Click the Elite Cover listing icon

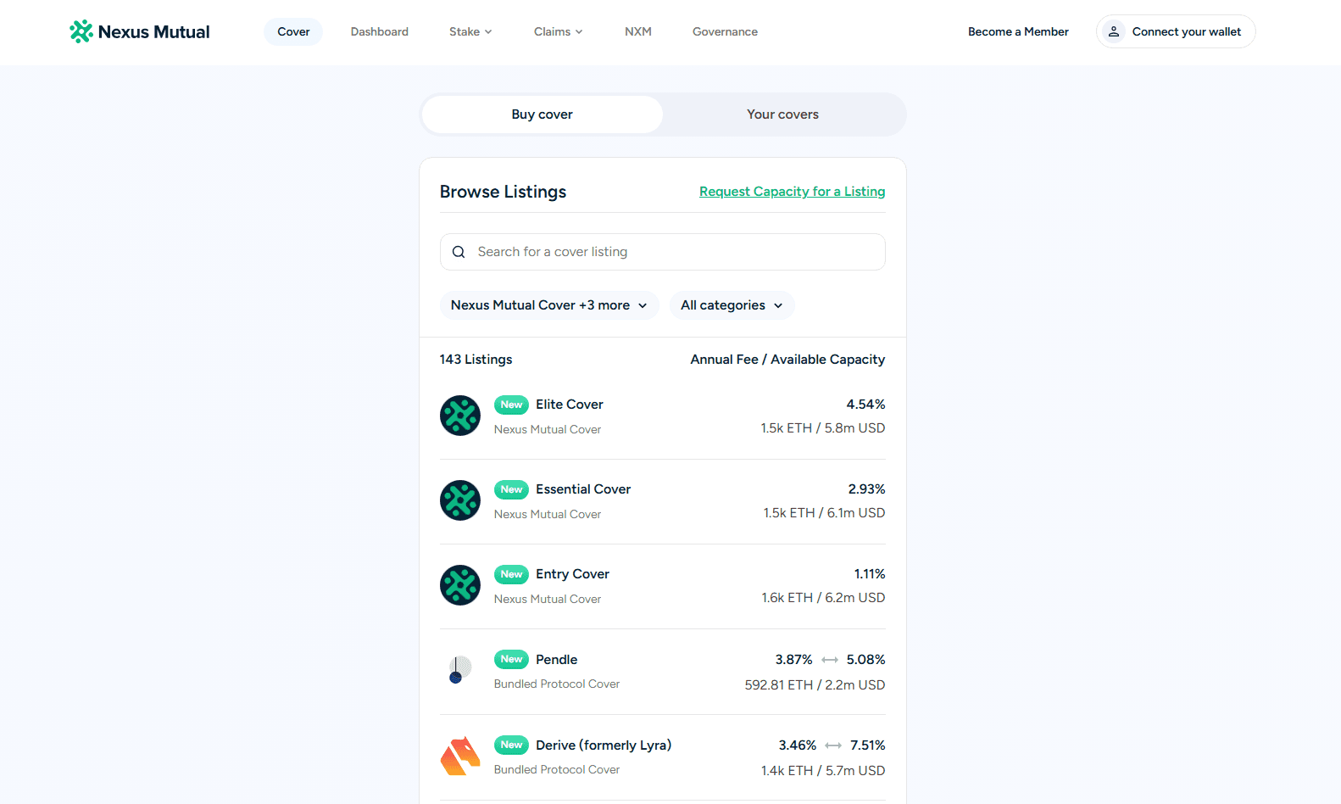[460, 416]
